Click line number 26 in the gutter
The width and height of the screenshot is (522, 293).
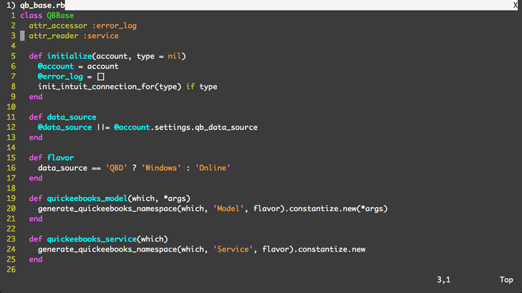click(11, 270)
